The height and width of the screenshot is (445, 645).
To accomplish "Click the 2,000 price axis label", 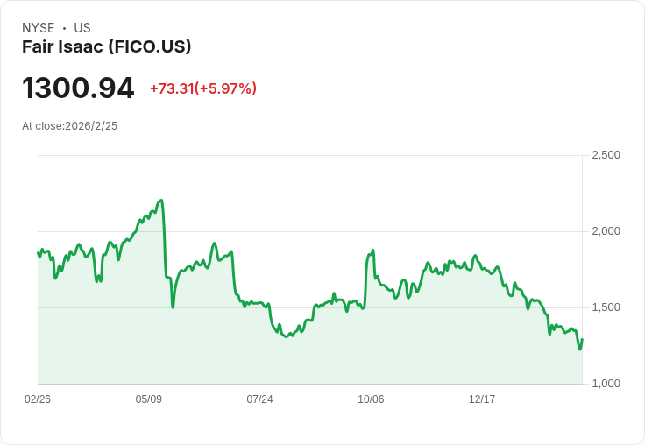I will tap(606, 231).
